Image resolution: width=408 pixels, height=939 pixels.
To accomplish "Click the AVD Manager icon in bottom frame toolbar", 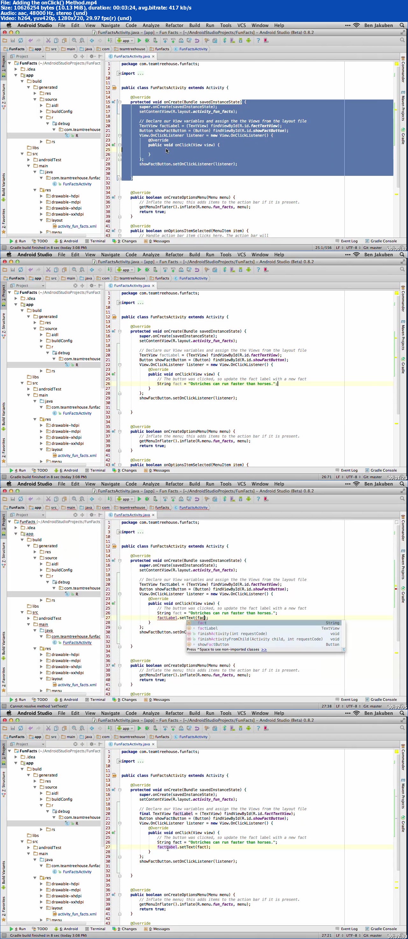I will point(232,728).
